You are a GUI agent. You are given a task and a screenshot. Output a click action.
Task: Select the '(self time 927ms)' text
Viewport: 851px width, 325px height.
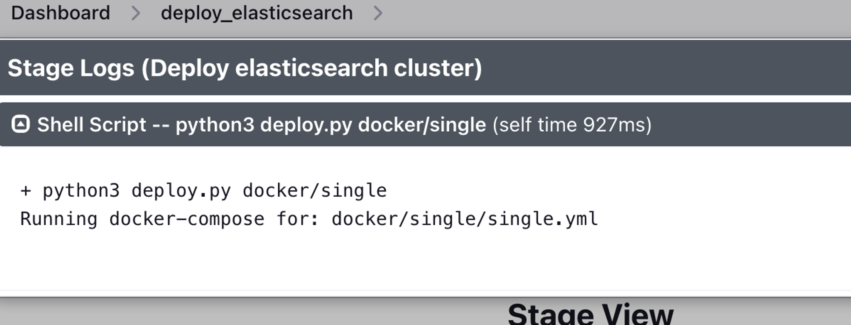tap(572, 125)
